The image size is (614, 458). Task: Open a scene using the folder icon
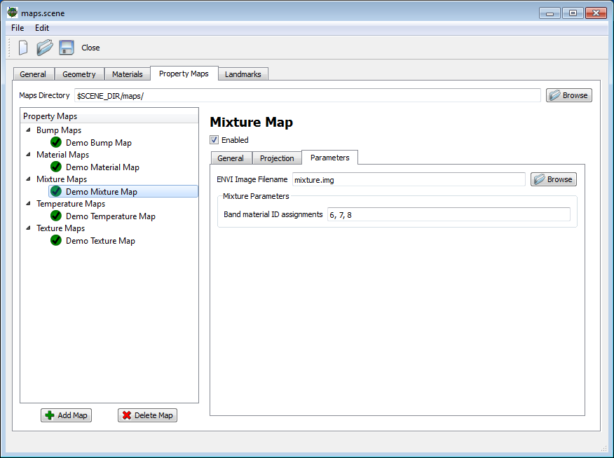coord(43,47)
